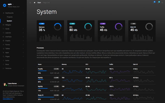This screenshot has height=103, width=165.
Task: Click the blue percentage badge above Memory
Action: [42, 24]
